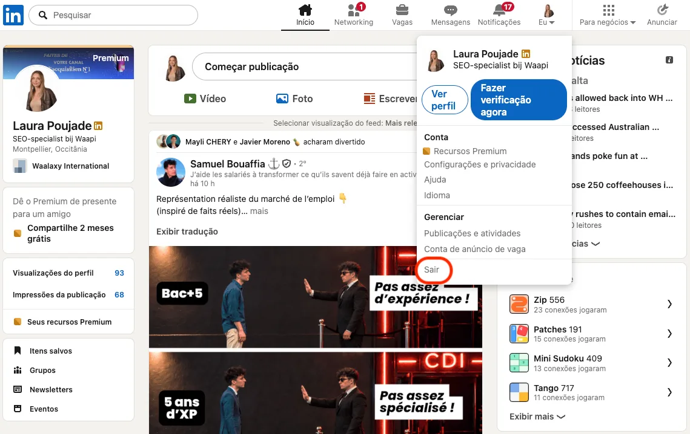Click Sair to log out
Image resolution: width=690 pixels, height=434 pixels.
[x=432, y=270]
